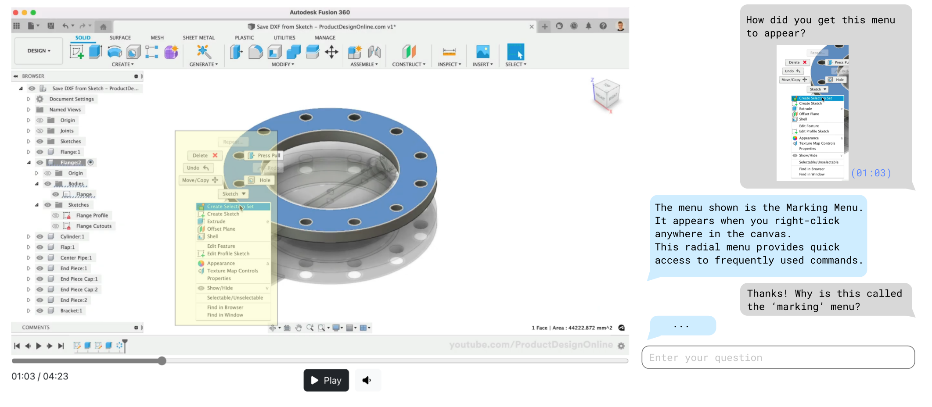Toggle visibility of Bracket:1 component
Image resolution: width=932 pixels, height=407 pixels.
(40, 311)
